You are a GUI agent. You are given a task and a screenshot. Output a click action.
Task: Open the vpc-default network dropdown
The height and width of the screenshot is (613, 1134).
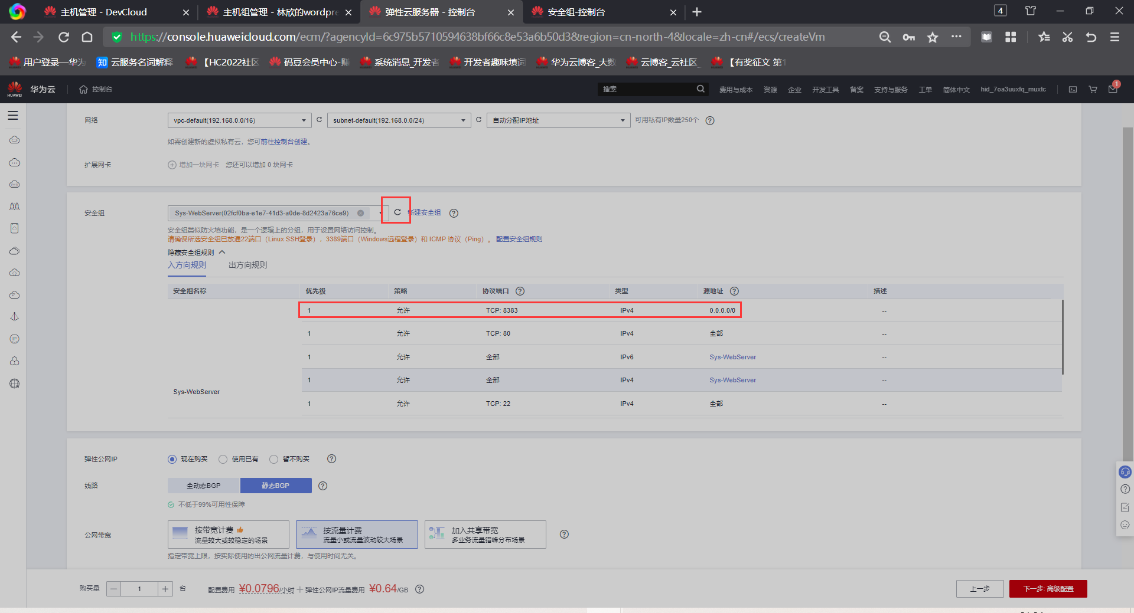tap(240, 120)
